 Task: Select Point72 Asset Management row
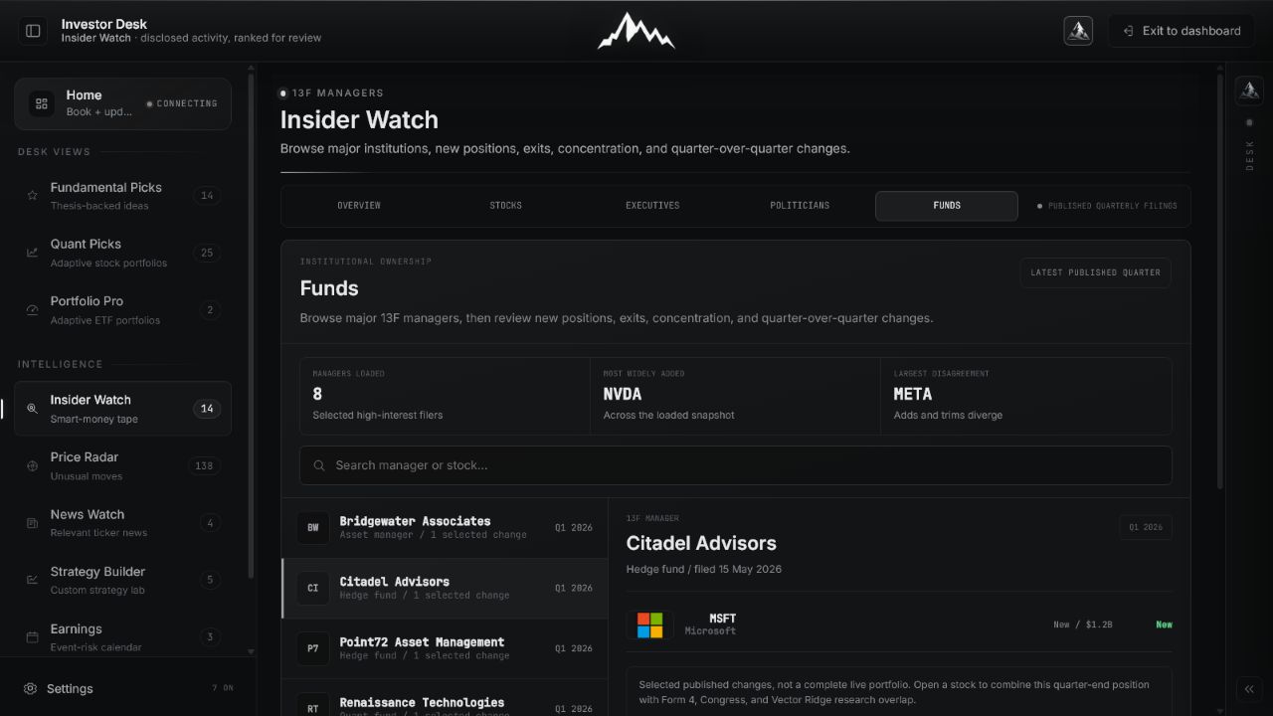tap(445, 648)
